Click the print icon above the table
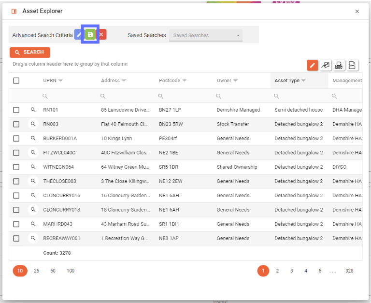The height and width of the screenshot is (303, 371). pos(339,65)
